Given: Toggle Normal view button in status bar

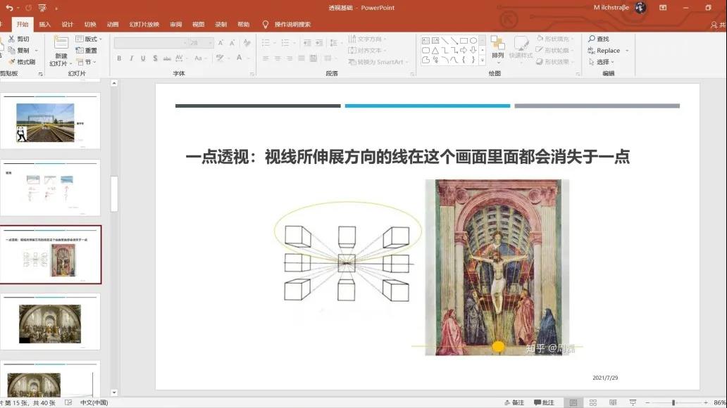Looking at the screenshot, I should [573, 402].
